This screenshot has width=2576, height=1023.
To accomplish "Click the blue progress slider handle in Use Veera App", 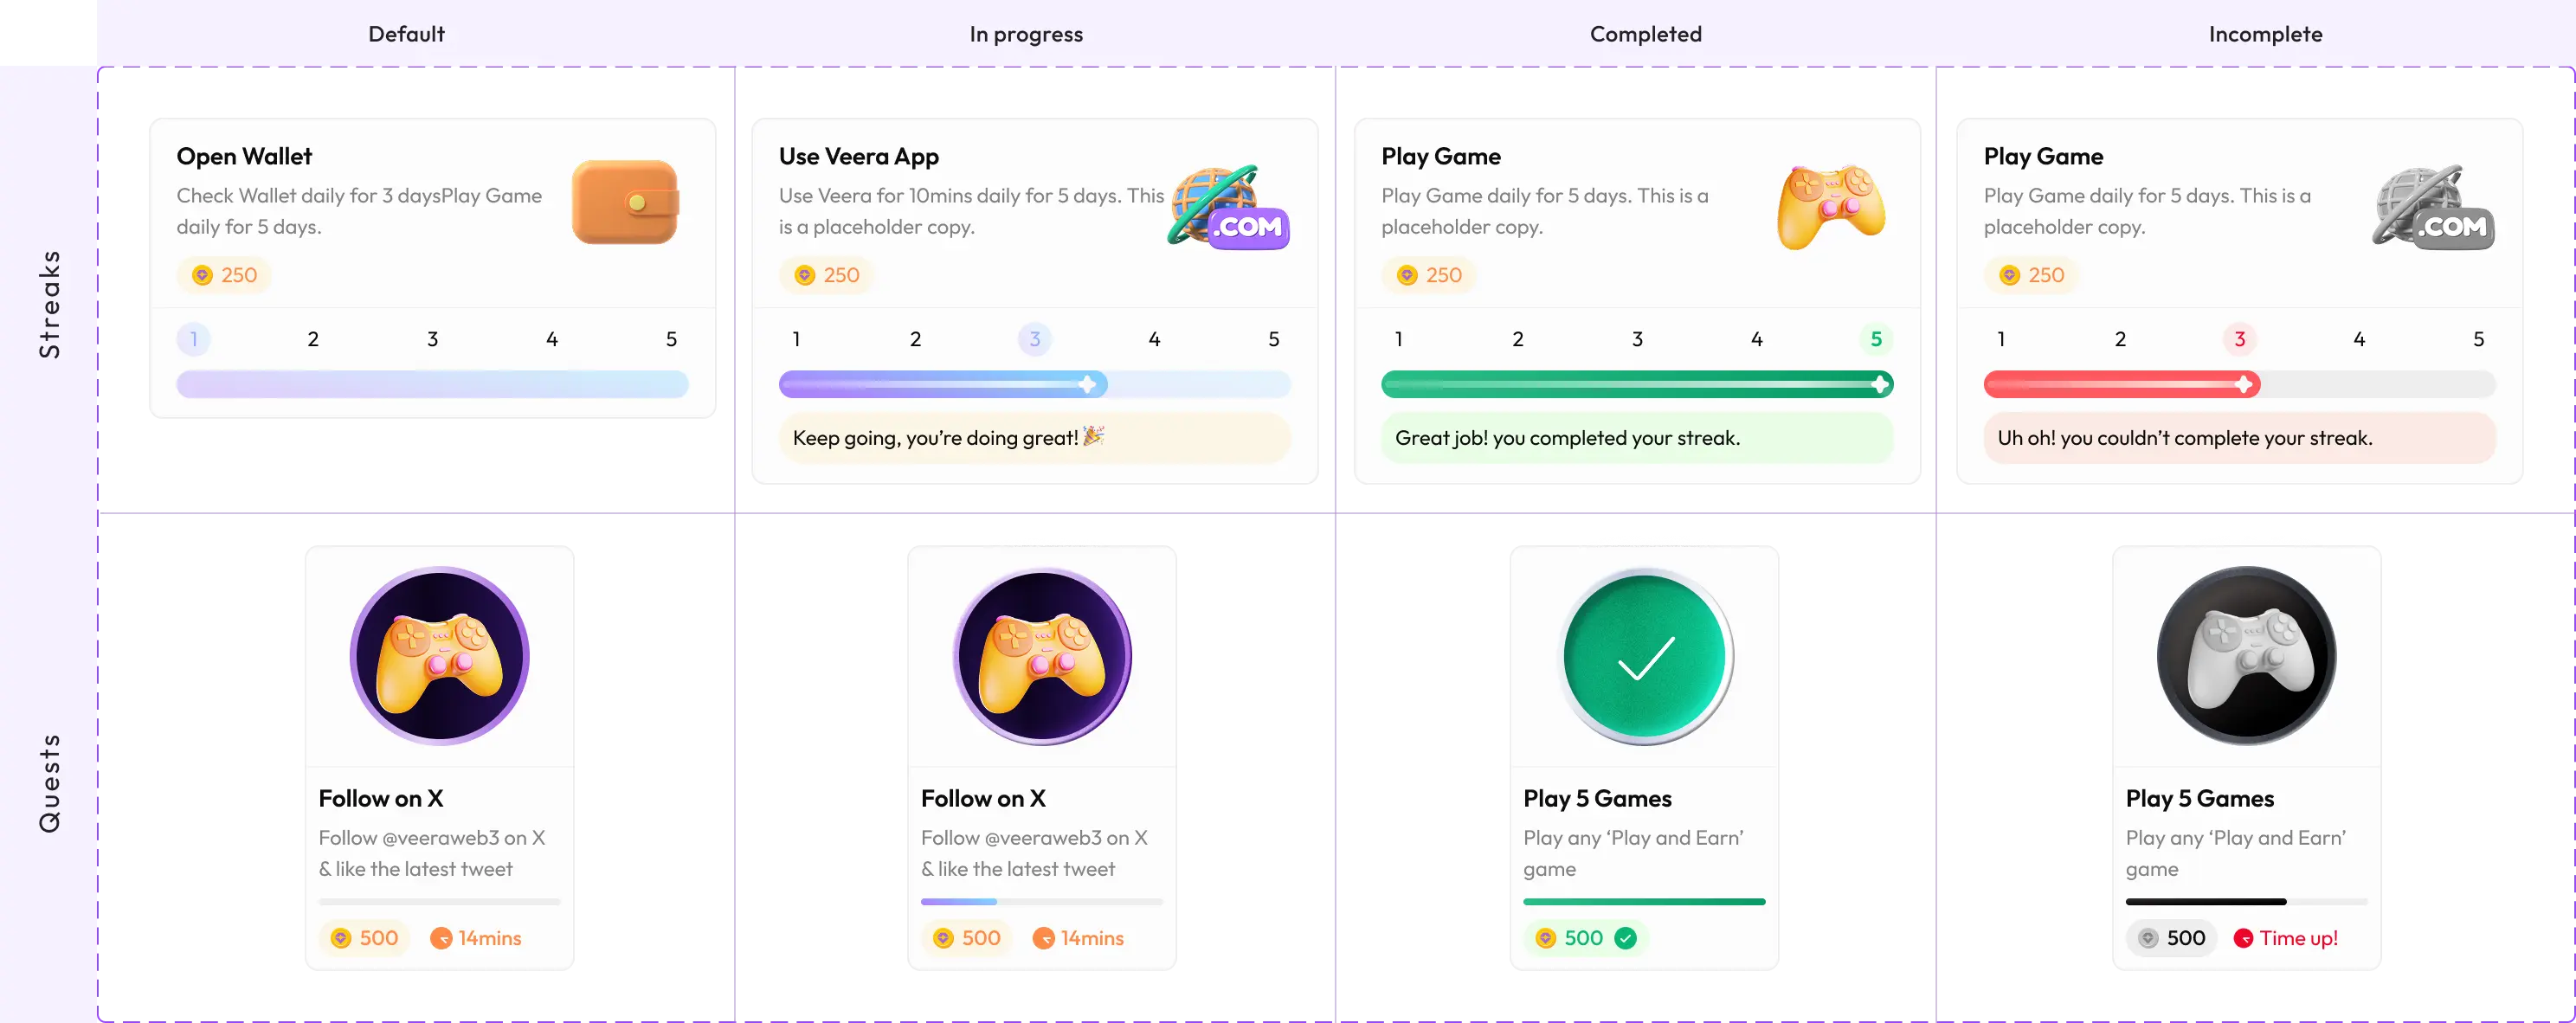I will click(x=1088, y=384).
